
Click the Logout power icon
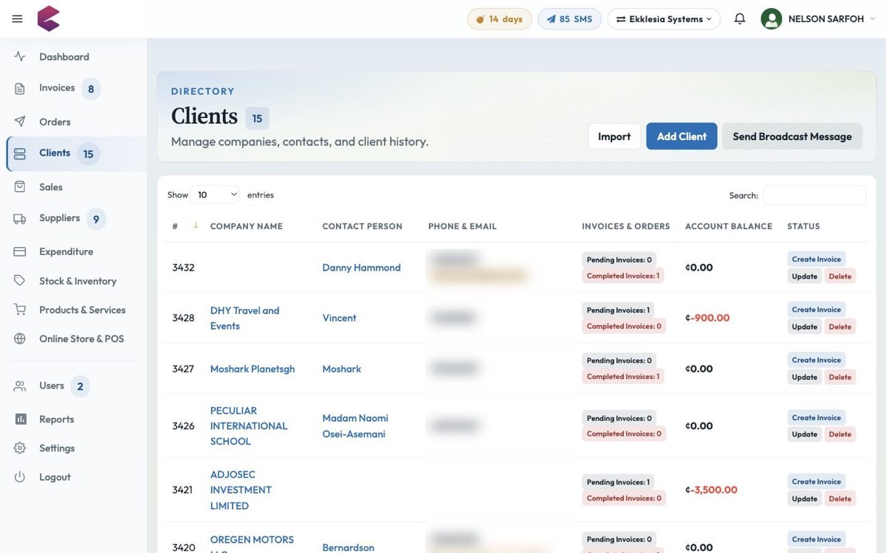click(x=20, y=477)
